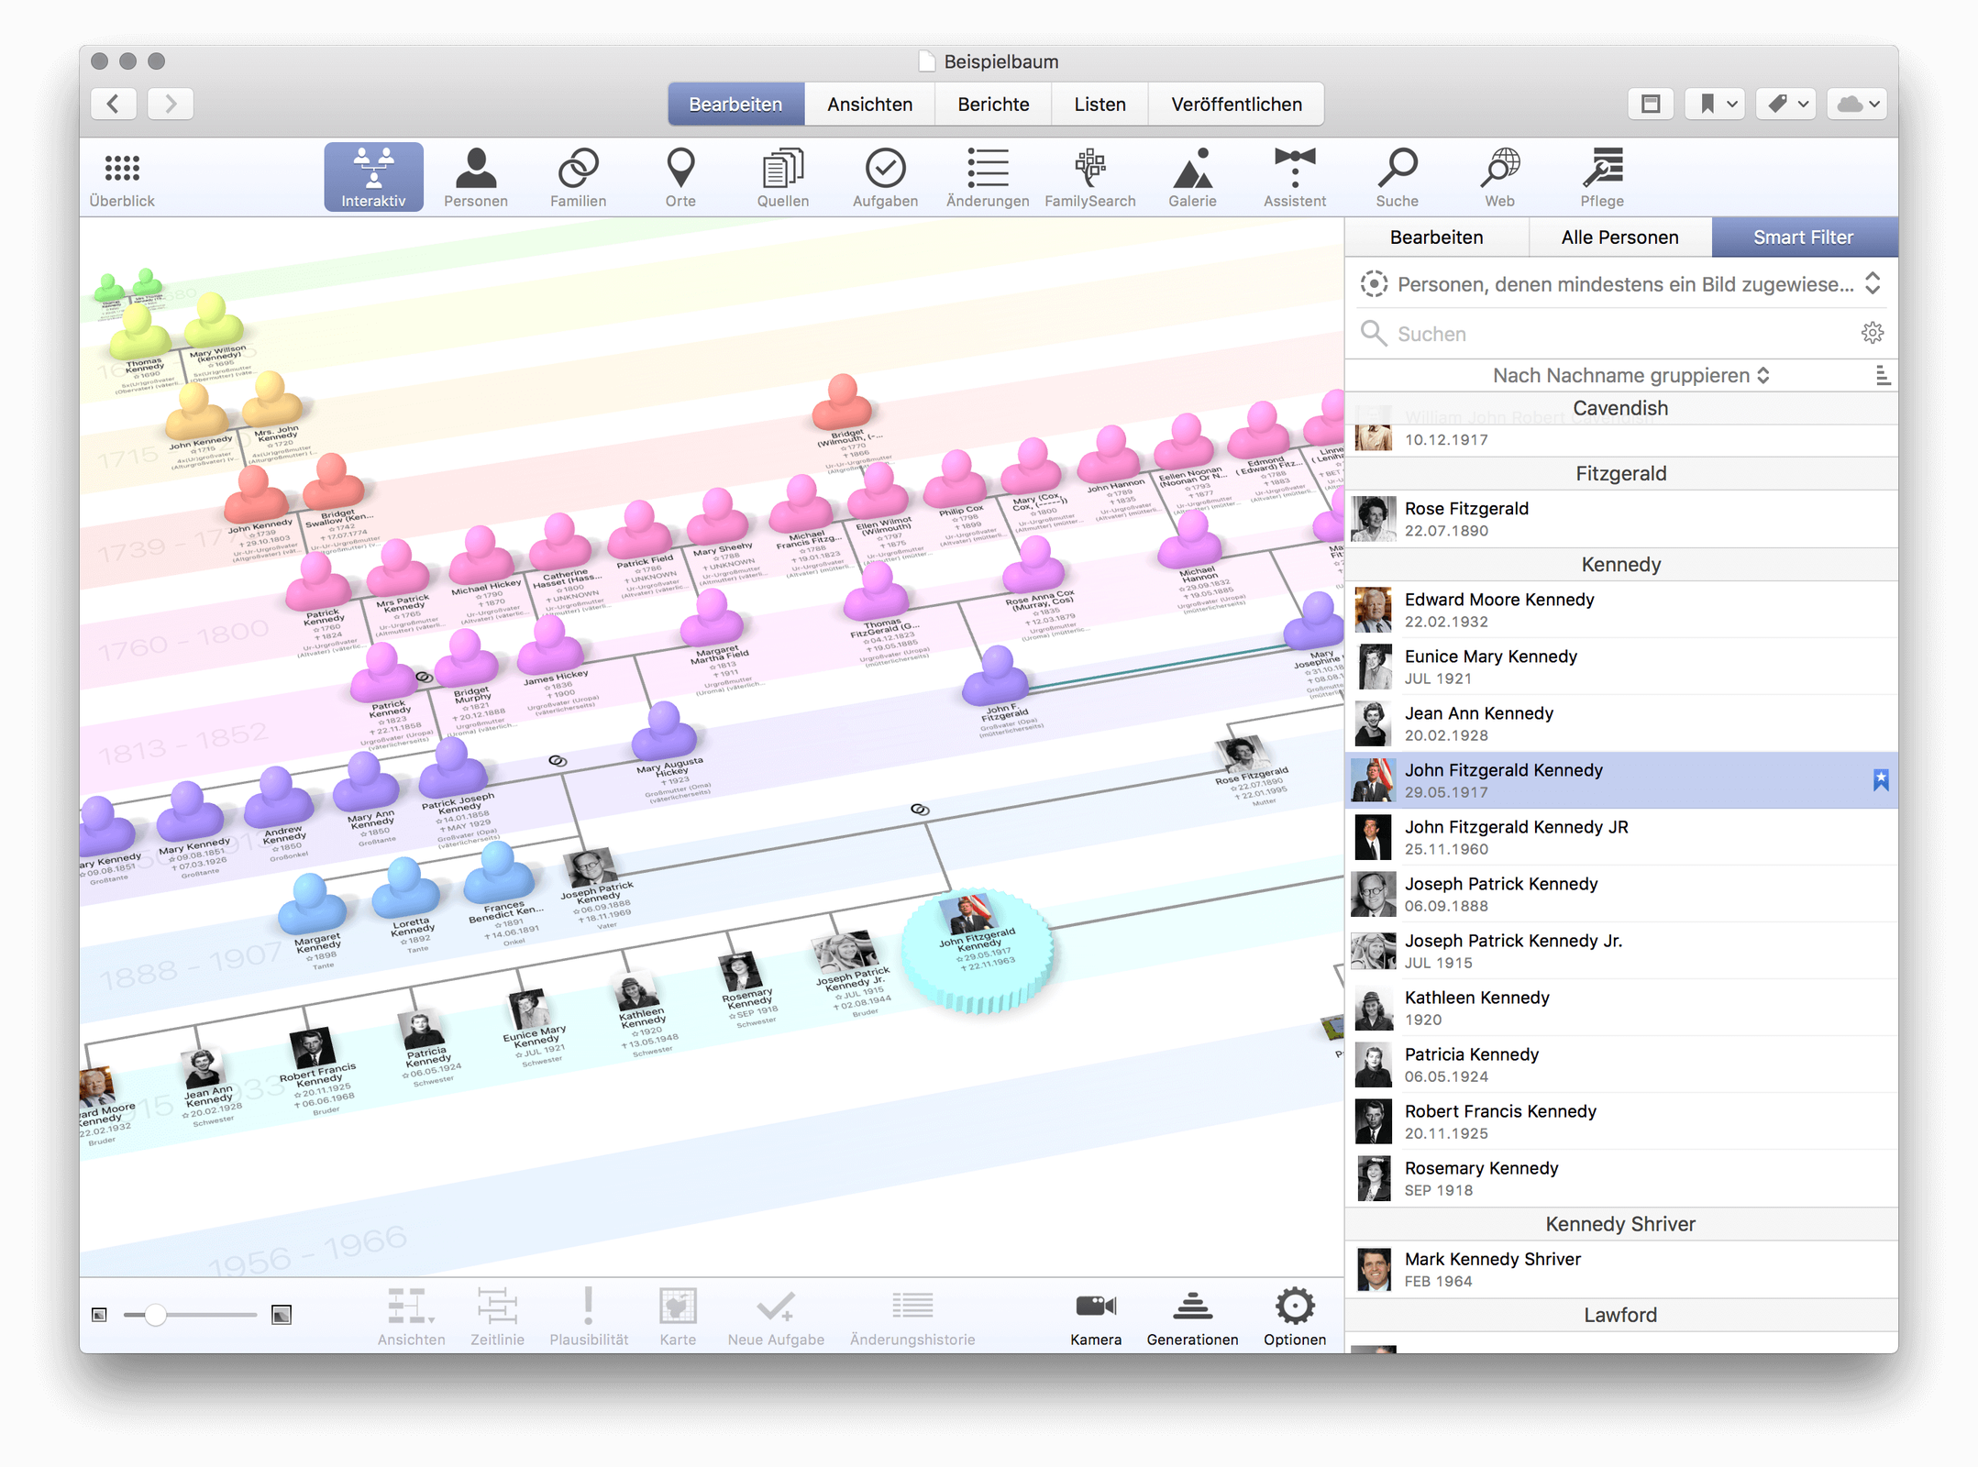Toggle the sidebar panel layout button
Viewport: 1978px width, 1467px height.
coord(1650,104)
